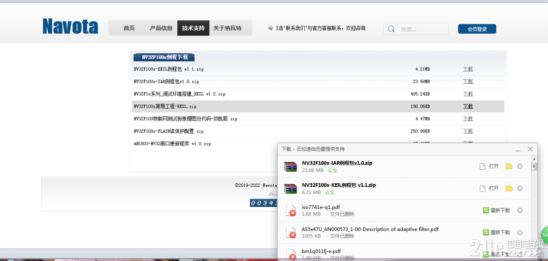Download NV32F100x-KEIL例程包 v1.1.zip via 下载 link

[468, 69]
